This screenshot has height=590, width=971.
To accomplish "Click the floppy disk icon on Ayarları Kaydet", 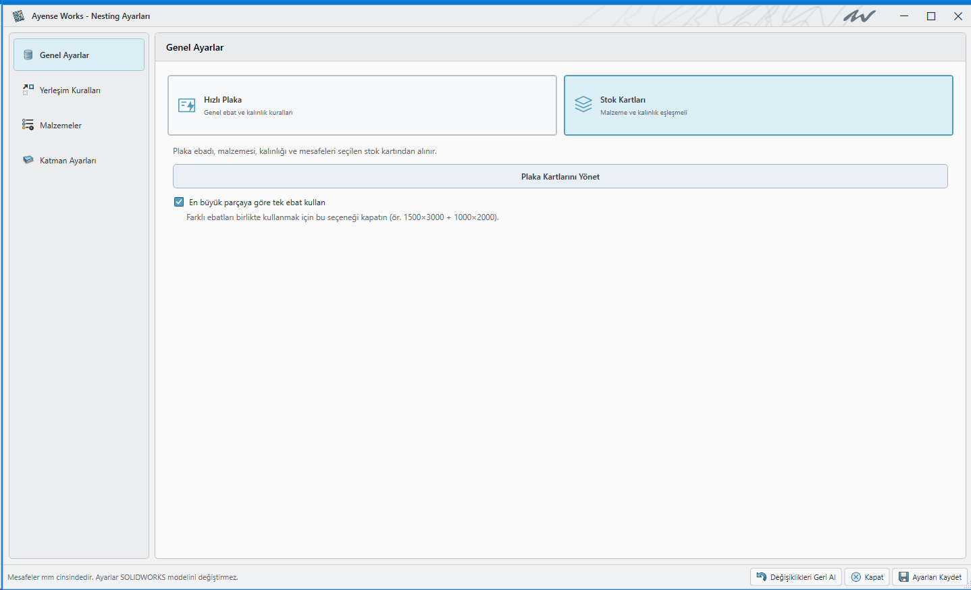I will [903, 577].
